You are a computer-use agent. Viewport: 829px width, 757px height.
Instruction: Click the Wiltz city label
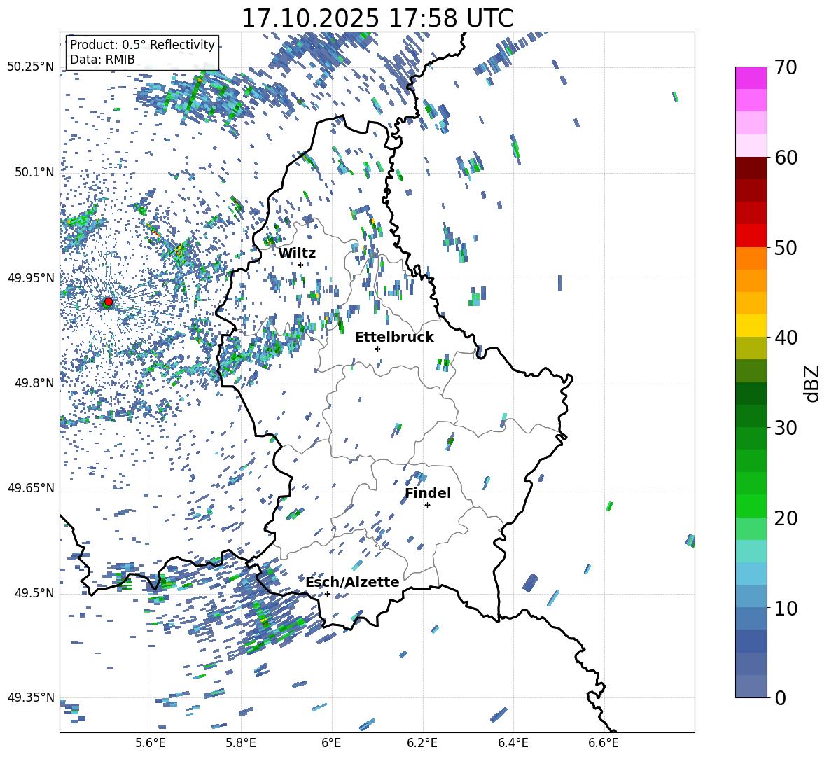297,254
